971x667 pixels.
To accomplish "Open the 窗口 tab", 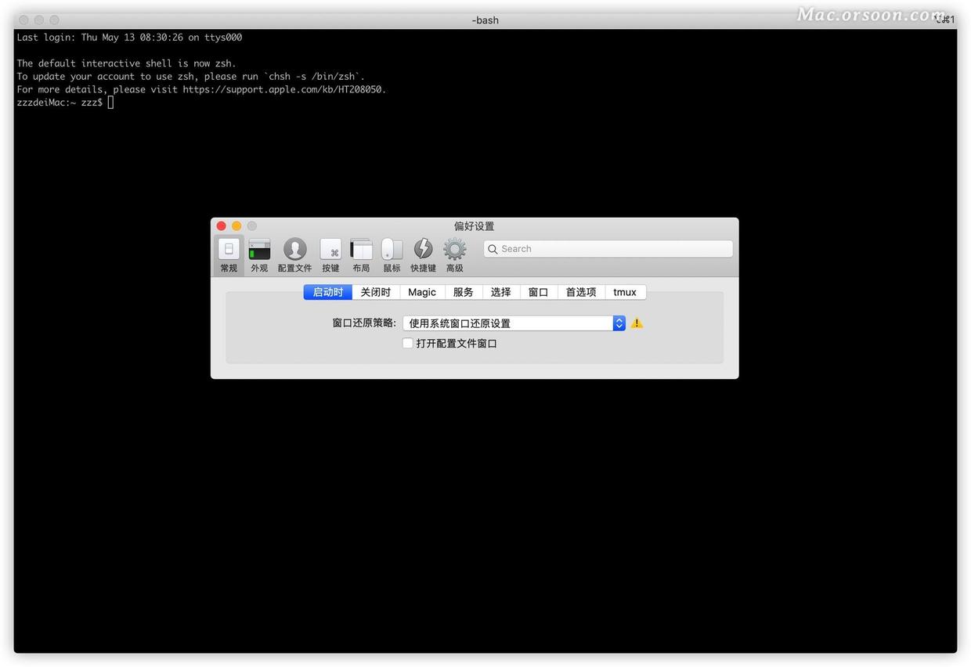I will coord(538,291).
